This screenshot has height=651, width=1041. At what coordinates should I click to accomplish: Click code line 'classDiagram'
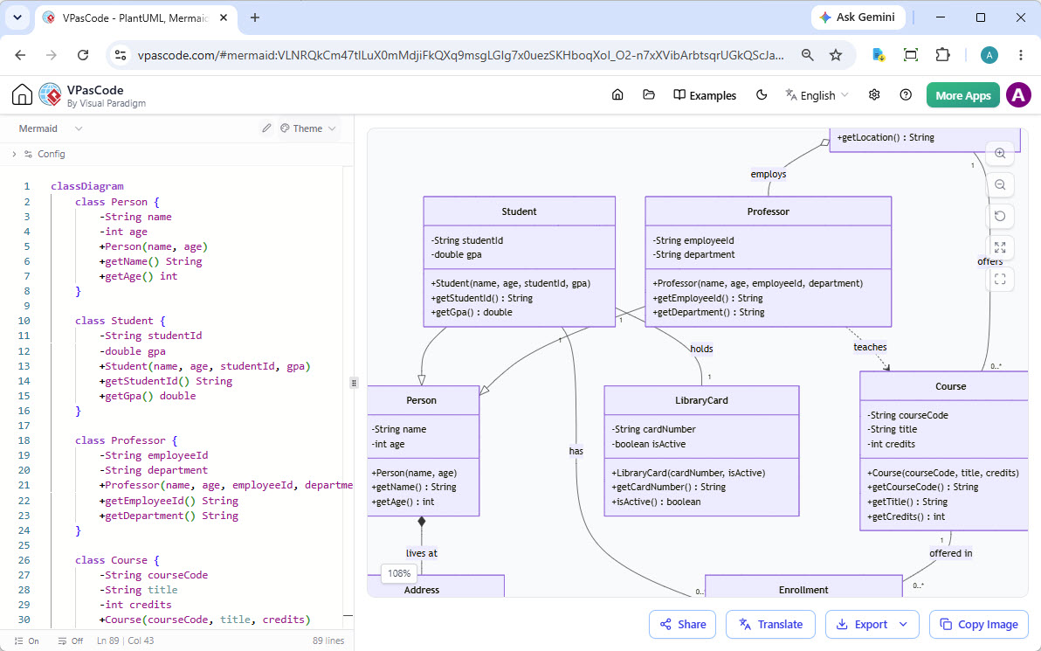pos(87,186)
